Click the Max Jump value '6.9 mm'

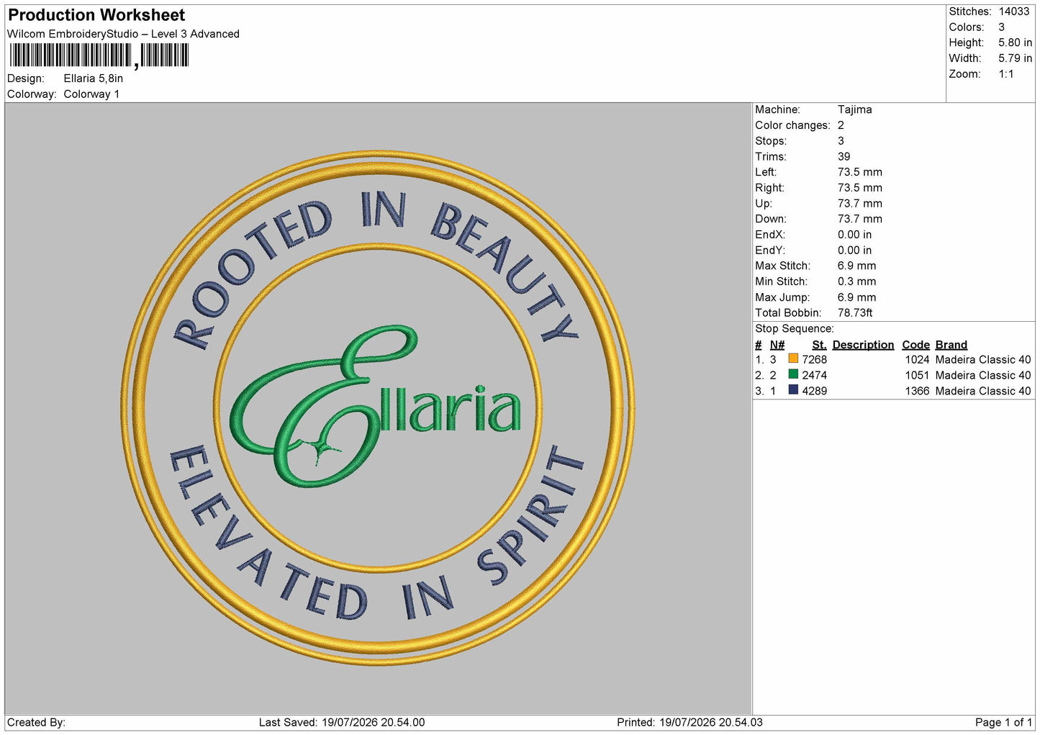point(856,297)
